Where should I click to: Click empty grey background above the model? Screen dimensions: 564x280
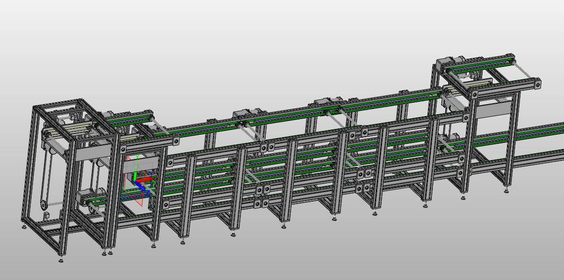tap(239, 38)
